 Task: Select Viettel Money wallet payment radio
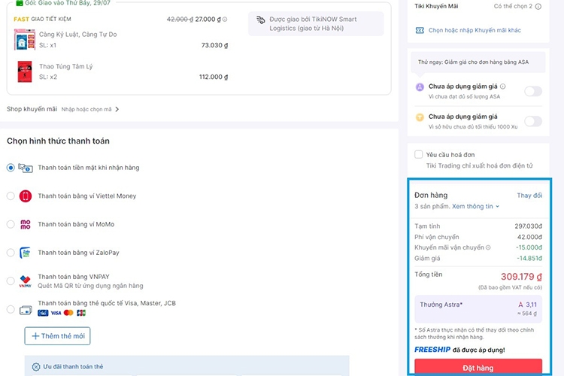point(11,196)
